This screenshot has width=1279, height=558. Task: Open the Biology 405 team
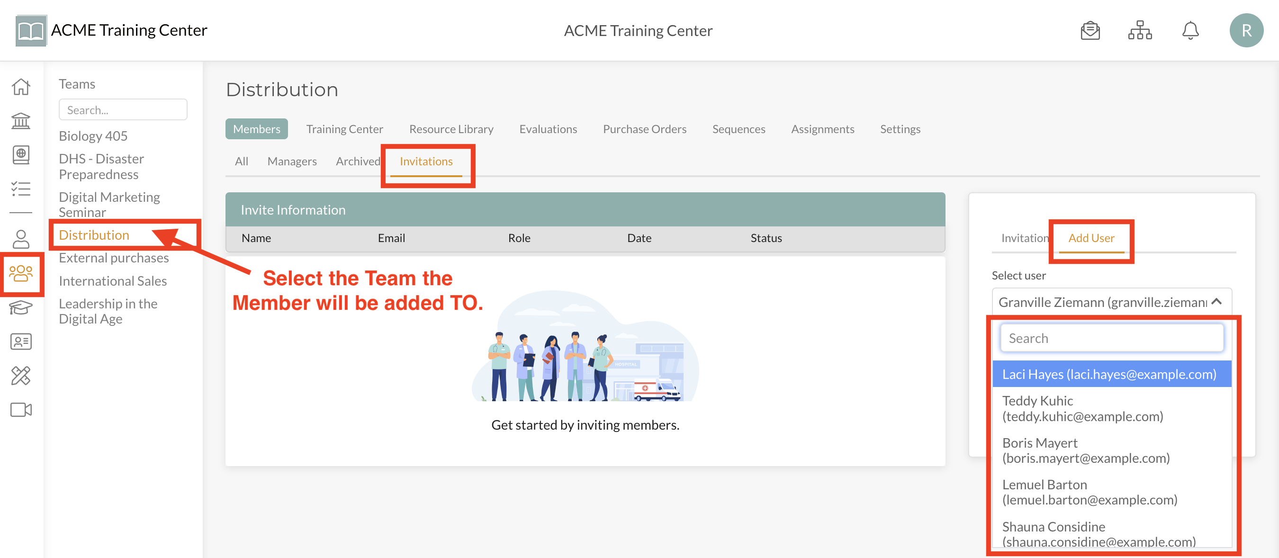[x=93, y=135]
